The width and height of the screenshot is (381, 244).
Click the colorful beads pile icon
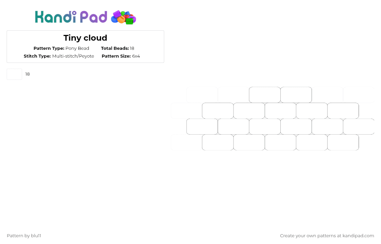[x=123, y=17]
